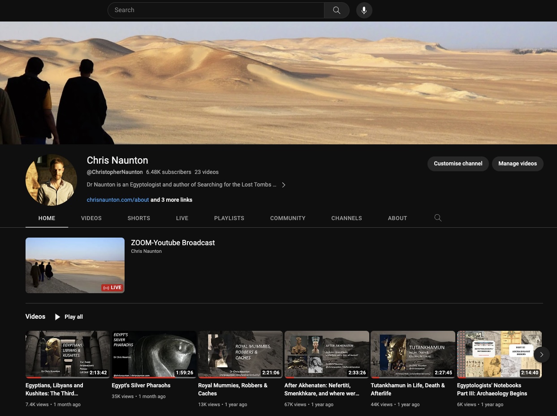The width and height of the screenshot is (557, 416).
Task: Open the ZOOM-Youtube Broadcast live thumbnail
Action: point(75,265)
